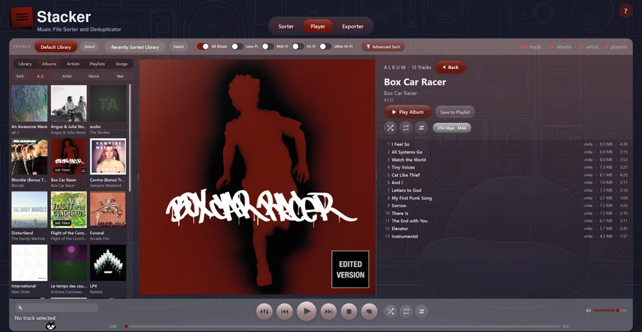Open the Blondie album thumbnail
The height and width of the screenshot is (332, 642).
pyautogui.click(x=29, y=156)
